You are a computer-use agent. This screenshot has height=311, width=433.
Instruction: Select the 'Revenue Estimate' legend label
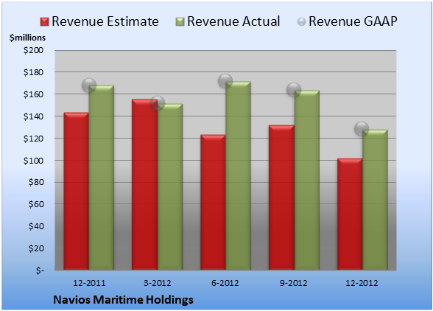[105, 21]
